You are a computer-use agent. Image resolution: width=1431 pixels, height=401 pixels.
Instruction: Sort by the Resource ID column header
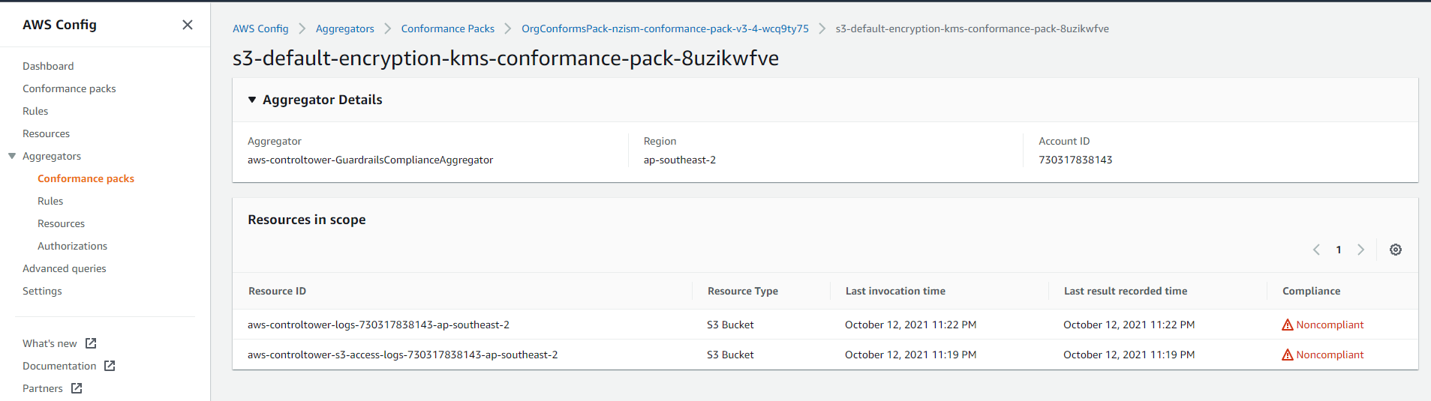point(277,291)
